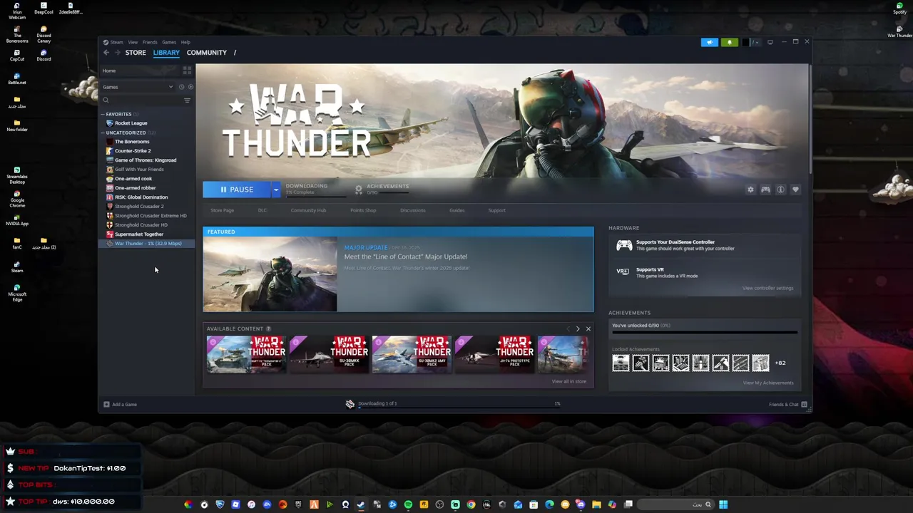This screenshot has height=513, width=913.
Task: Select Golf With Your Friends
Action: pyautogui.click(x=139, y=170)
